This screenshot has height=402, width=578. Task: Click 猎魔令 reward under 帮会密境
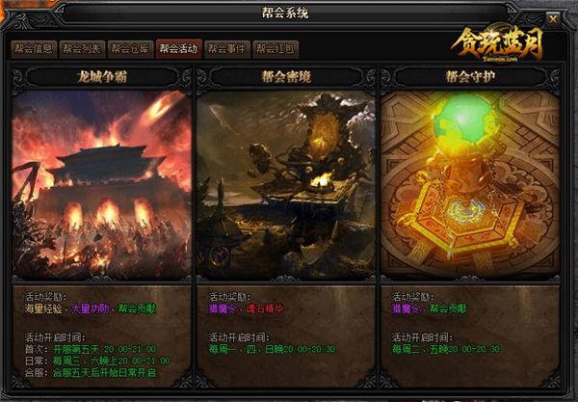tap(223, 308)
